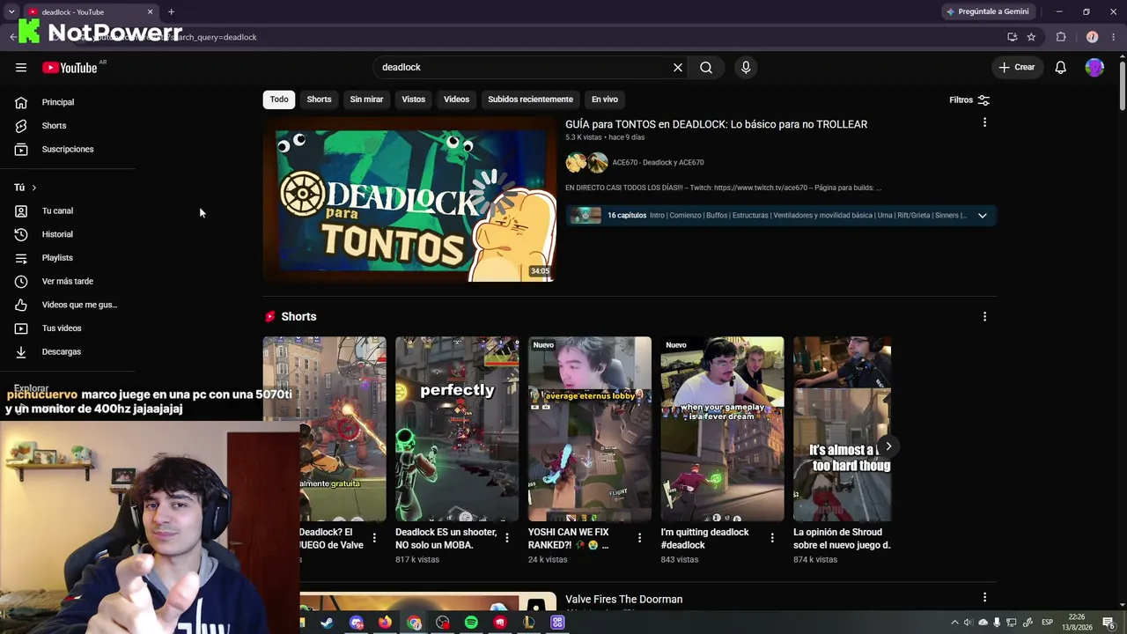Open the ACE670 - Deadlock y ACE670 channel
The height and width of the screenshot is (634, 1127).
pos(658,162)
